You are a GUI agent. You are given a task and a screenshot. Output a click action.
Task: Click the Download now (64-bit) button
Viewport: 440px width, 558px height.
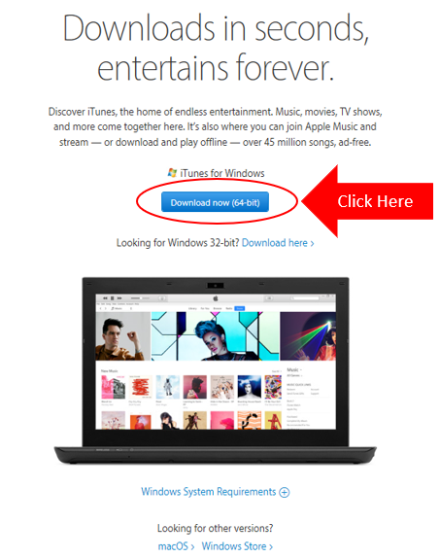215,202
